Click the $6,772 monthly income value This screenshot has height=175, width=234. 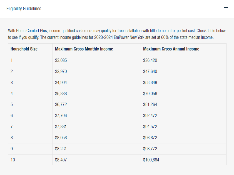point(61,105)
